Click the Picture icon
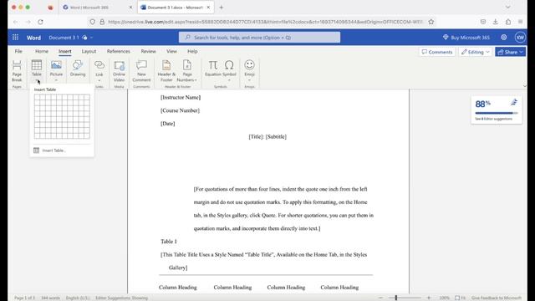The width and height of the screenshot is (535, 301). pyautogui.click(x=56, y=65)
